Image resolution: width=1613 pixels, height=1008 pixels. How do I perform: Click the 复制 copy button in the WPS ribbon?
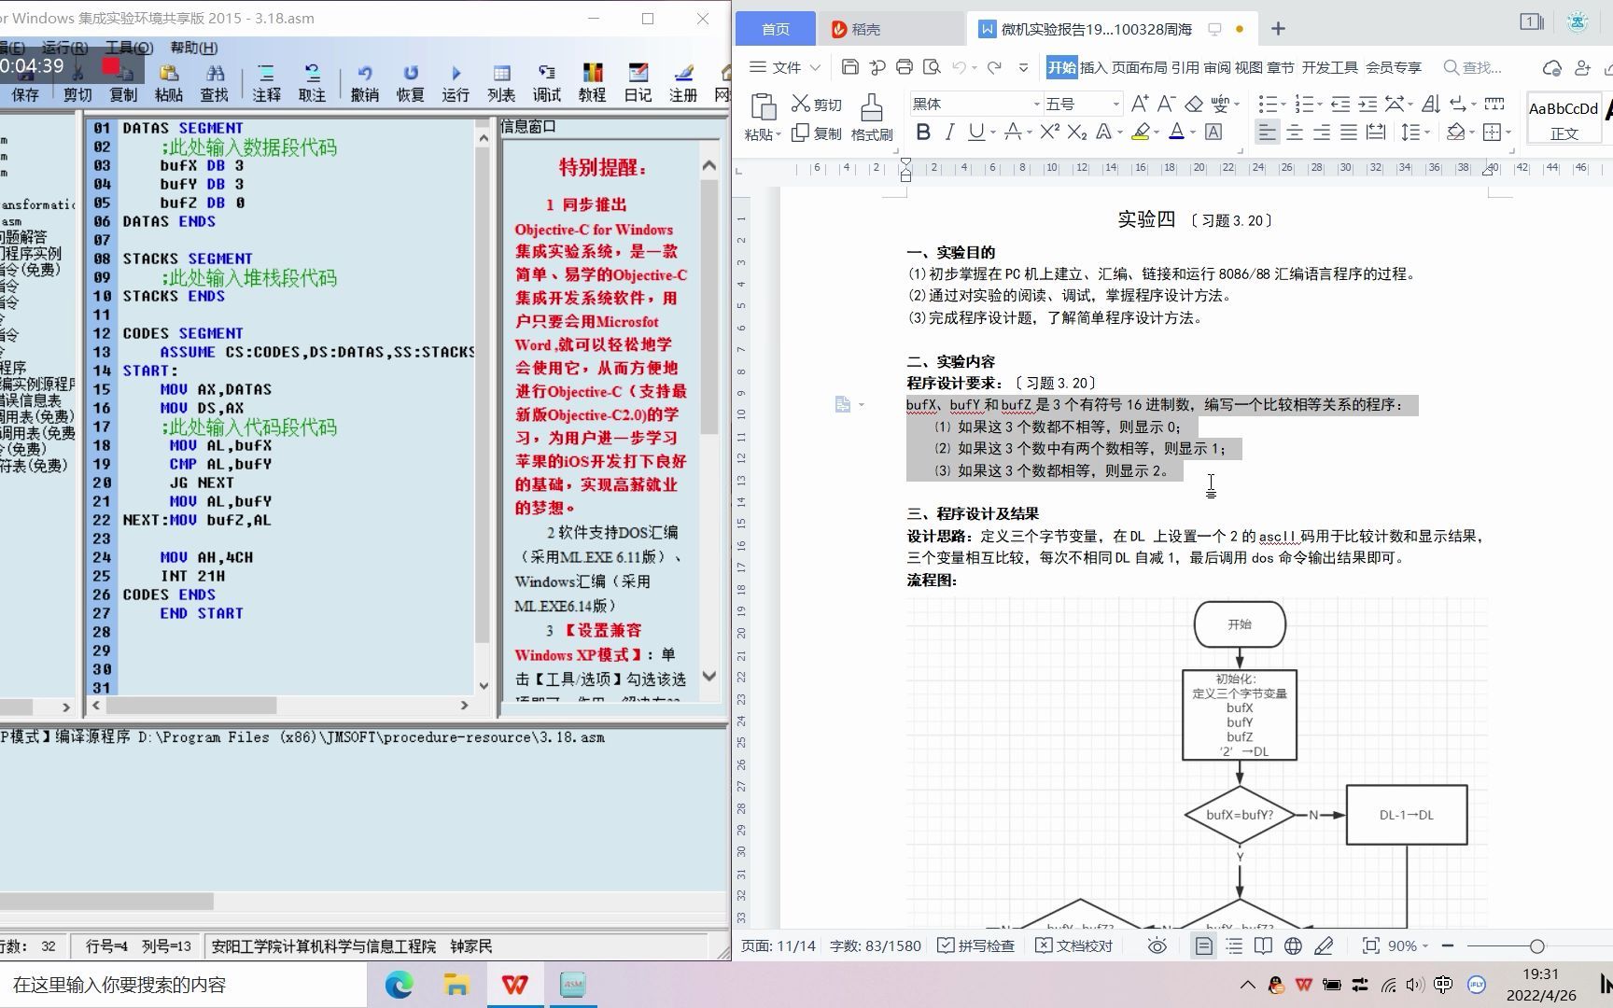pyautogui.click(x=816, y=133)
